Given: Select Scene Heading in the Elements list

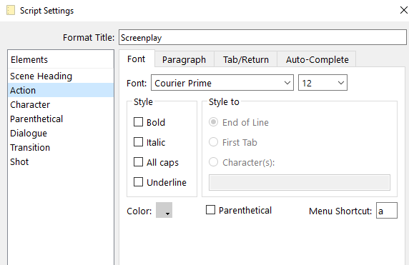Looking at the screenshot, I should click(x=61, y=76).
